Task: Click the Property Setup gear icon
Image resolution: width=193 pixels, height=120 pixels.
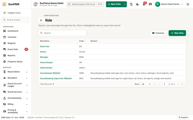Action: 5,62
